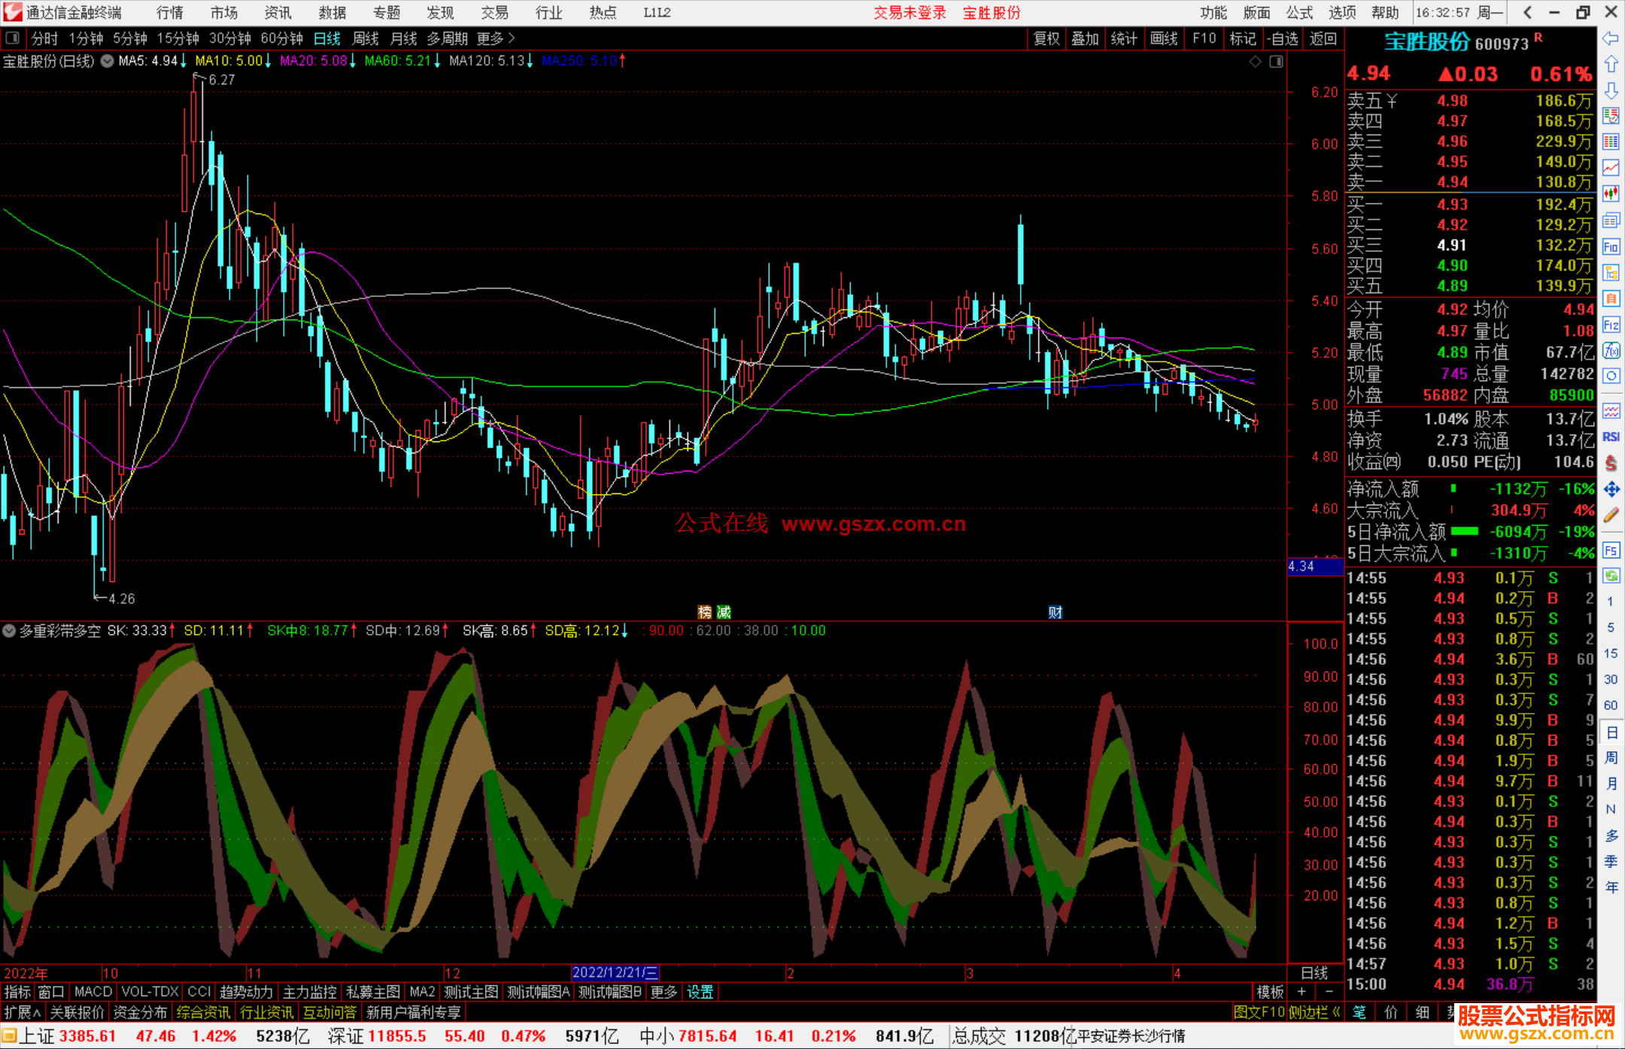Click the K-line candlestick icon in right sidebar

(x=1611, y=194)
